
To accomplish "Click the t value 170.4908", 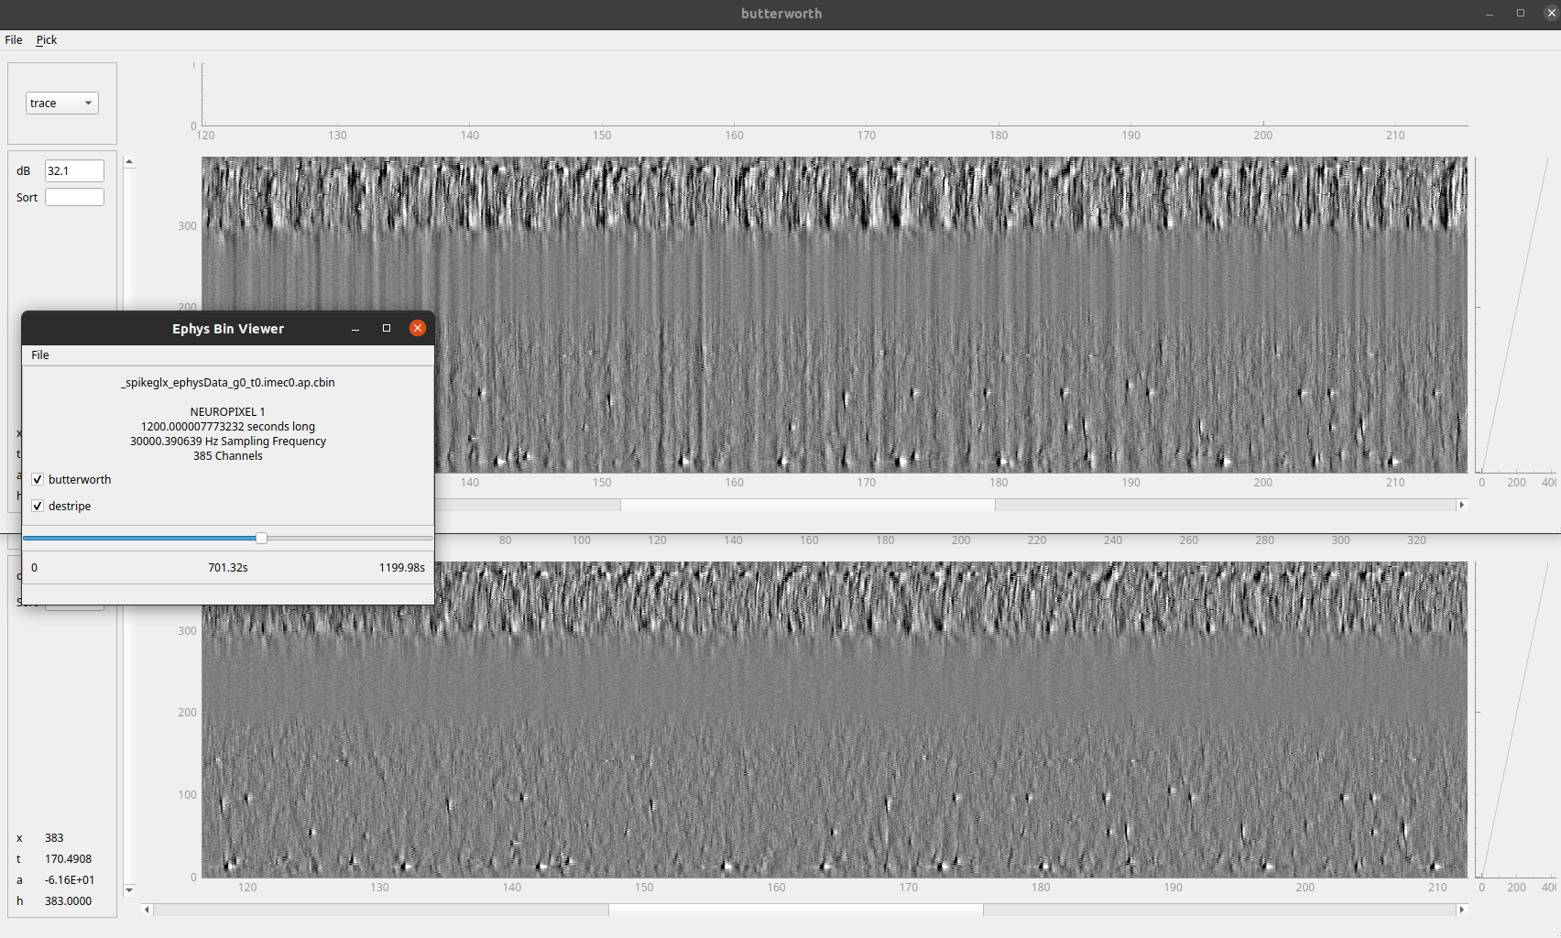I will [x=69, y=859].
